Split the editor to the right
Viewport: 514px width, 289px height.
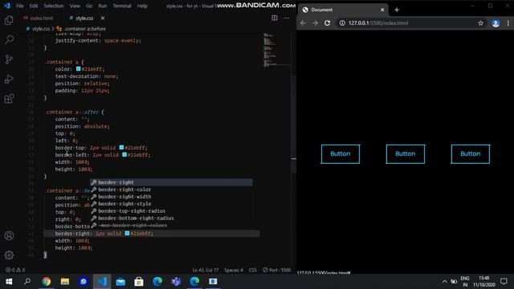point(275,18)
